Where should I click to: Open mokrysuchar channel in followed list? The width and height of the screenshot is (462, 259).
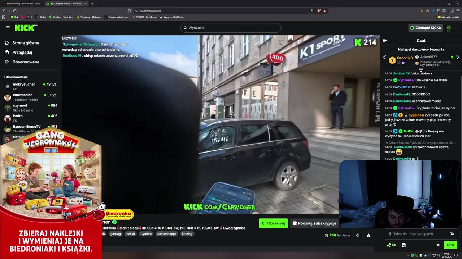coord(31,86)
